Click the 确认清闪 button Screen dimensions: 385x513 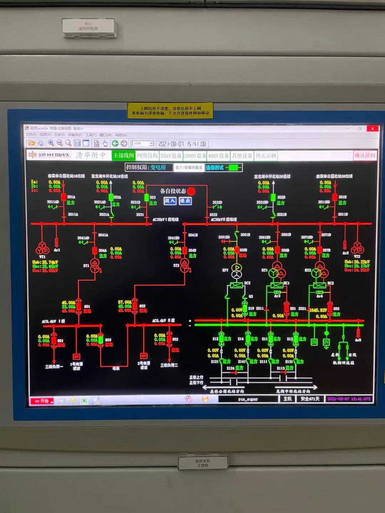(365, 155)
